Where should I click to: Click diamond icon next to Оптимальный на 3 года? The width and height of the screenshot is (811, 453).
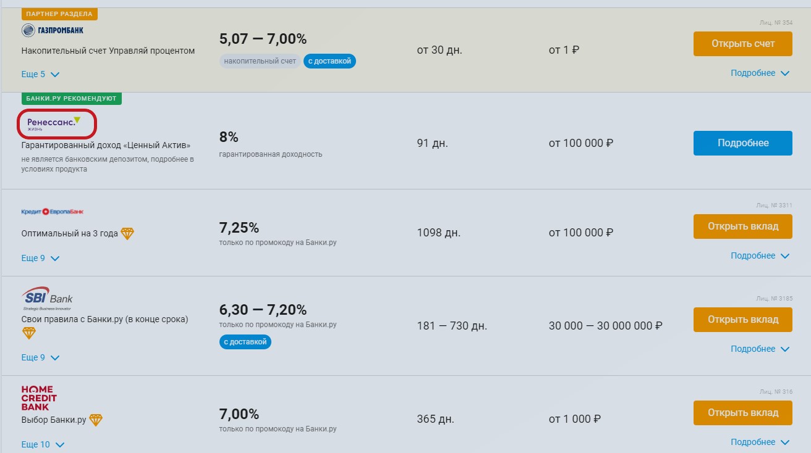(x=127, y=234)
